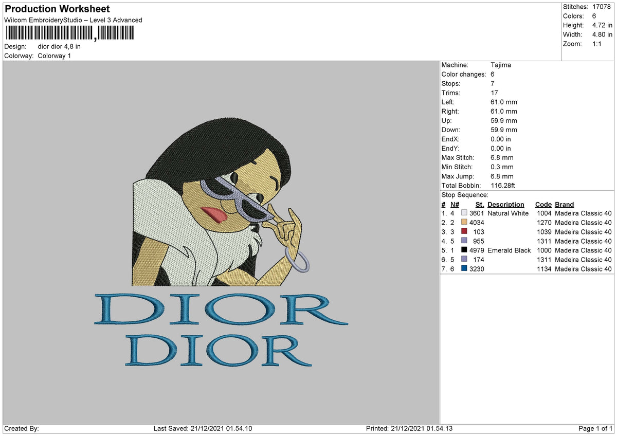Click the 'Description' column header
The image size is (617, 436).
pos(506,204)
